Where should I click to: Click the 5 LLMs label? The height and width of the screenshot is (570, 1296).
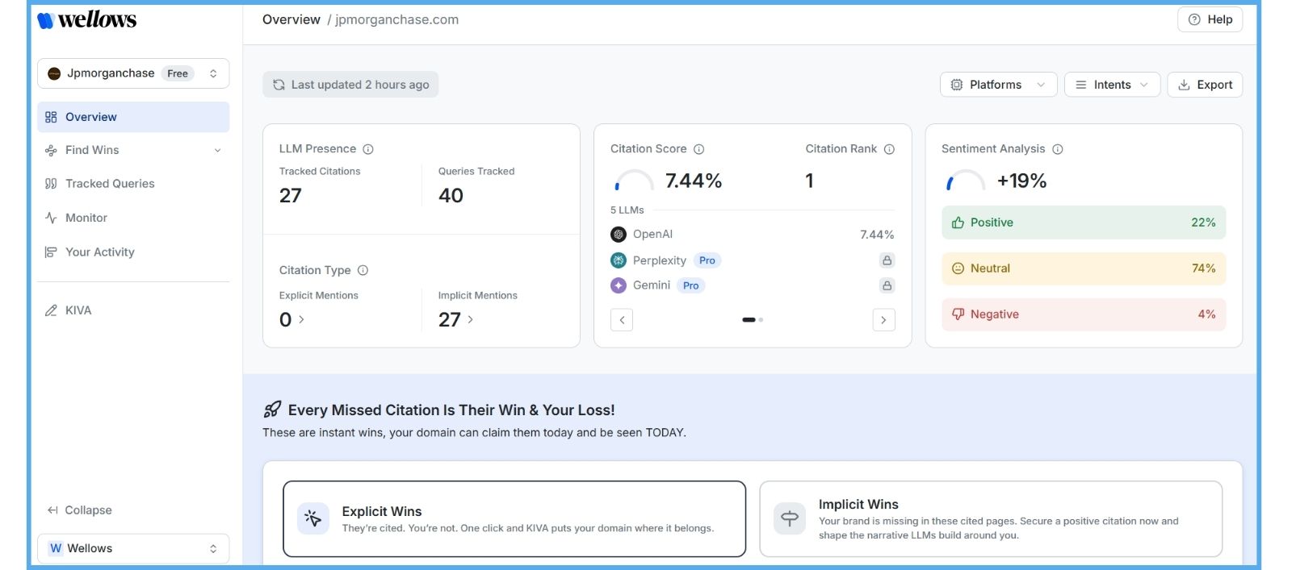coord(627,210)
